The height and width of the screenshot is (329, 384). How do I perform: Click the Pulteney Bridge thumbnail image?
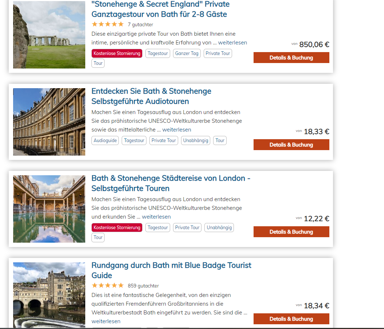click(49, 295)
